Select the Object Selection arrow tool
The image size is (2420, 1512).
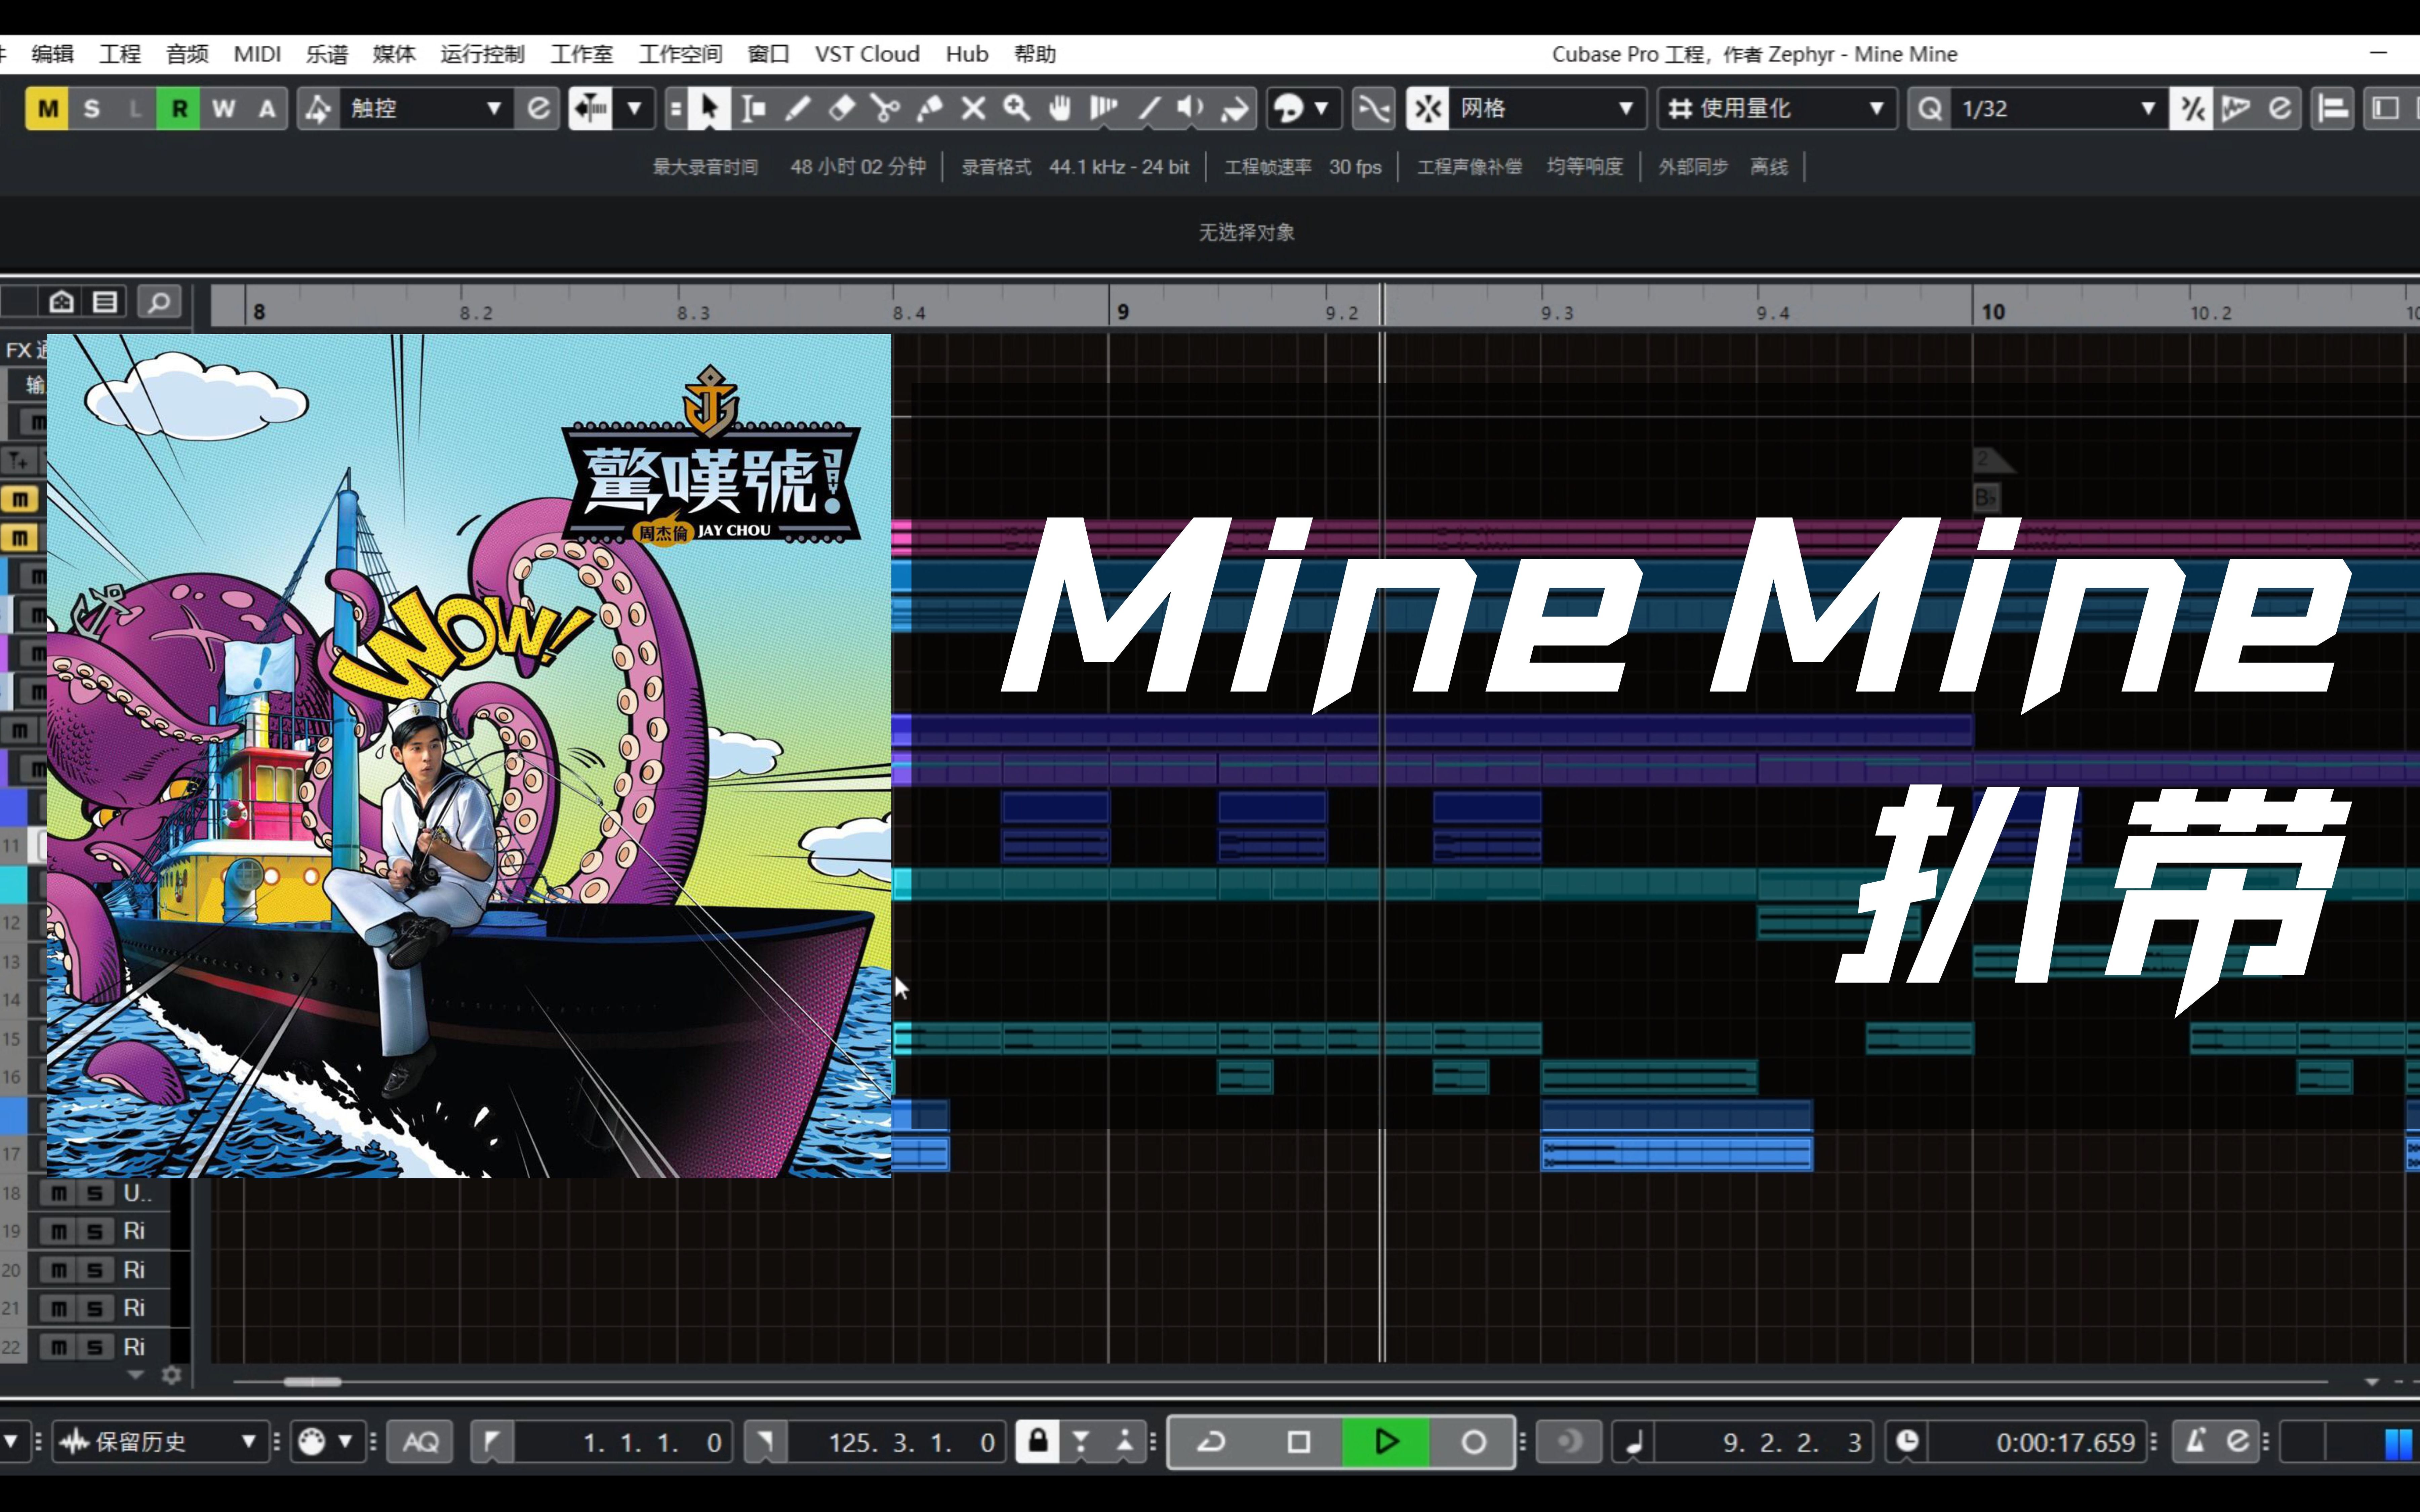[x=709, y=108]
